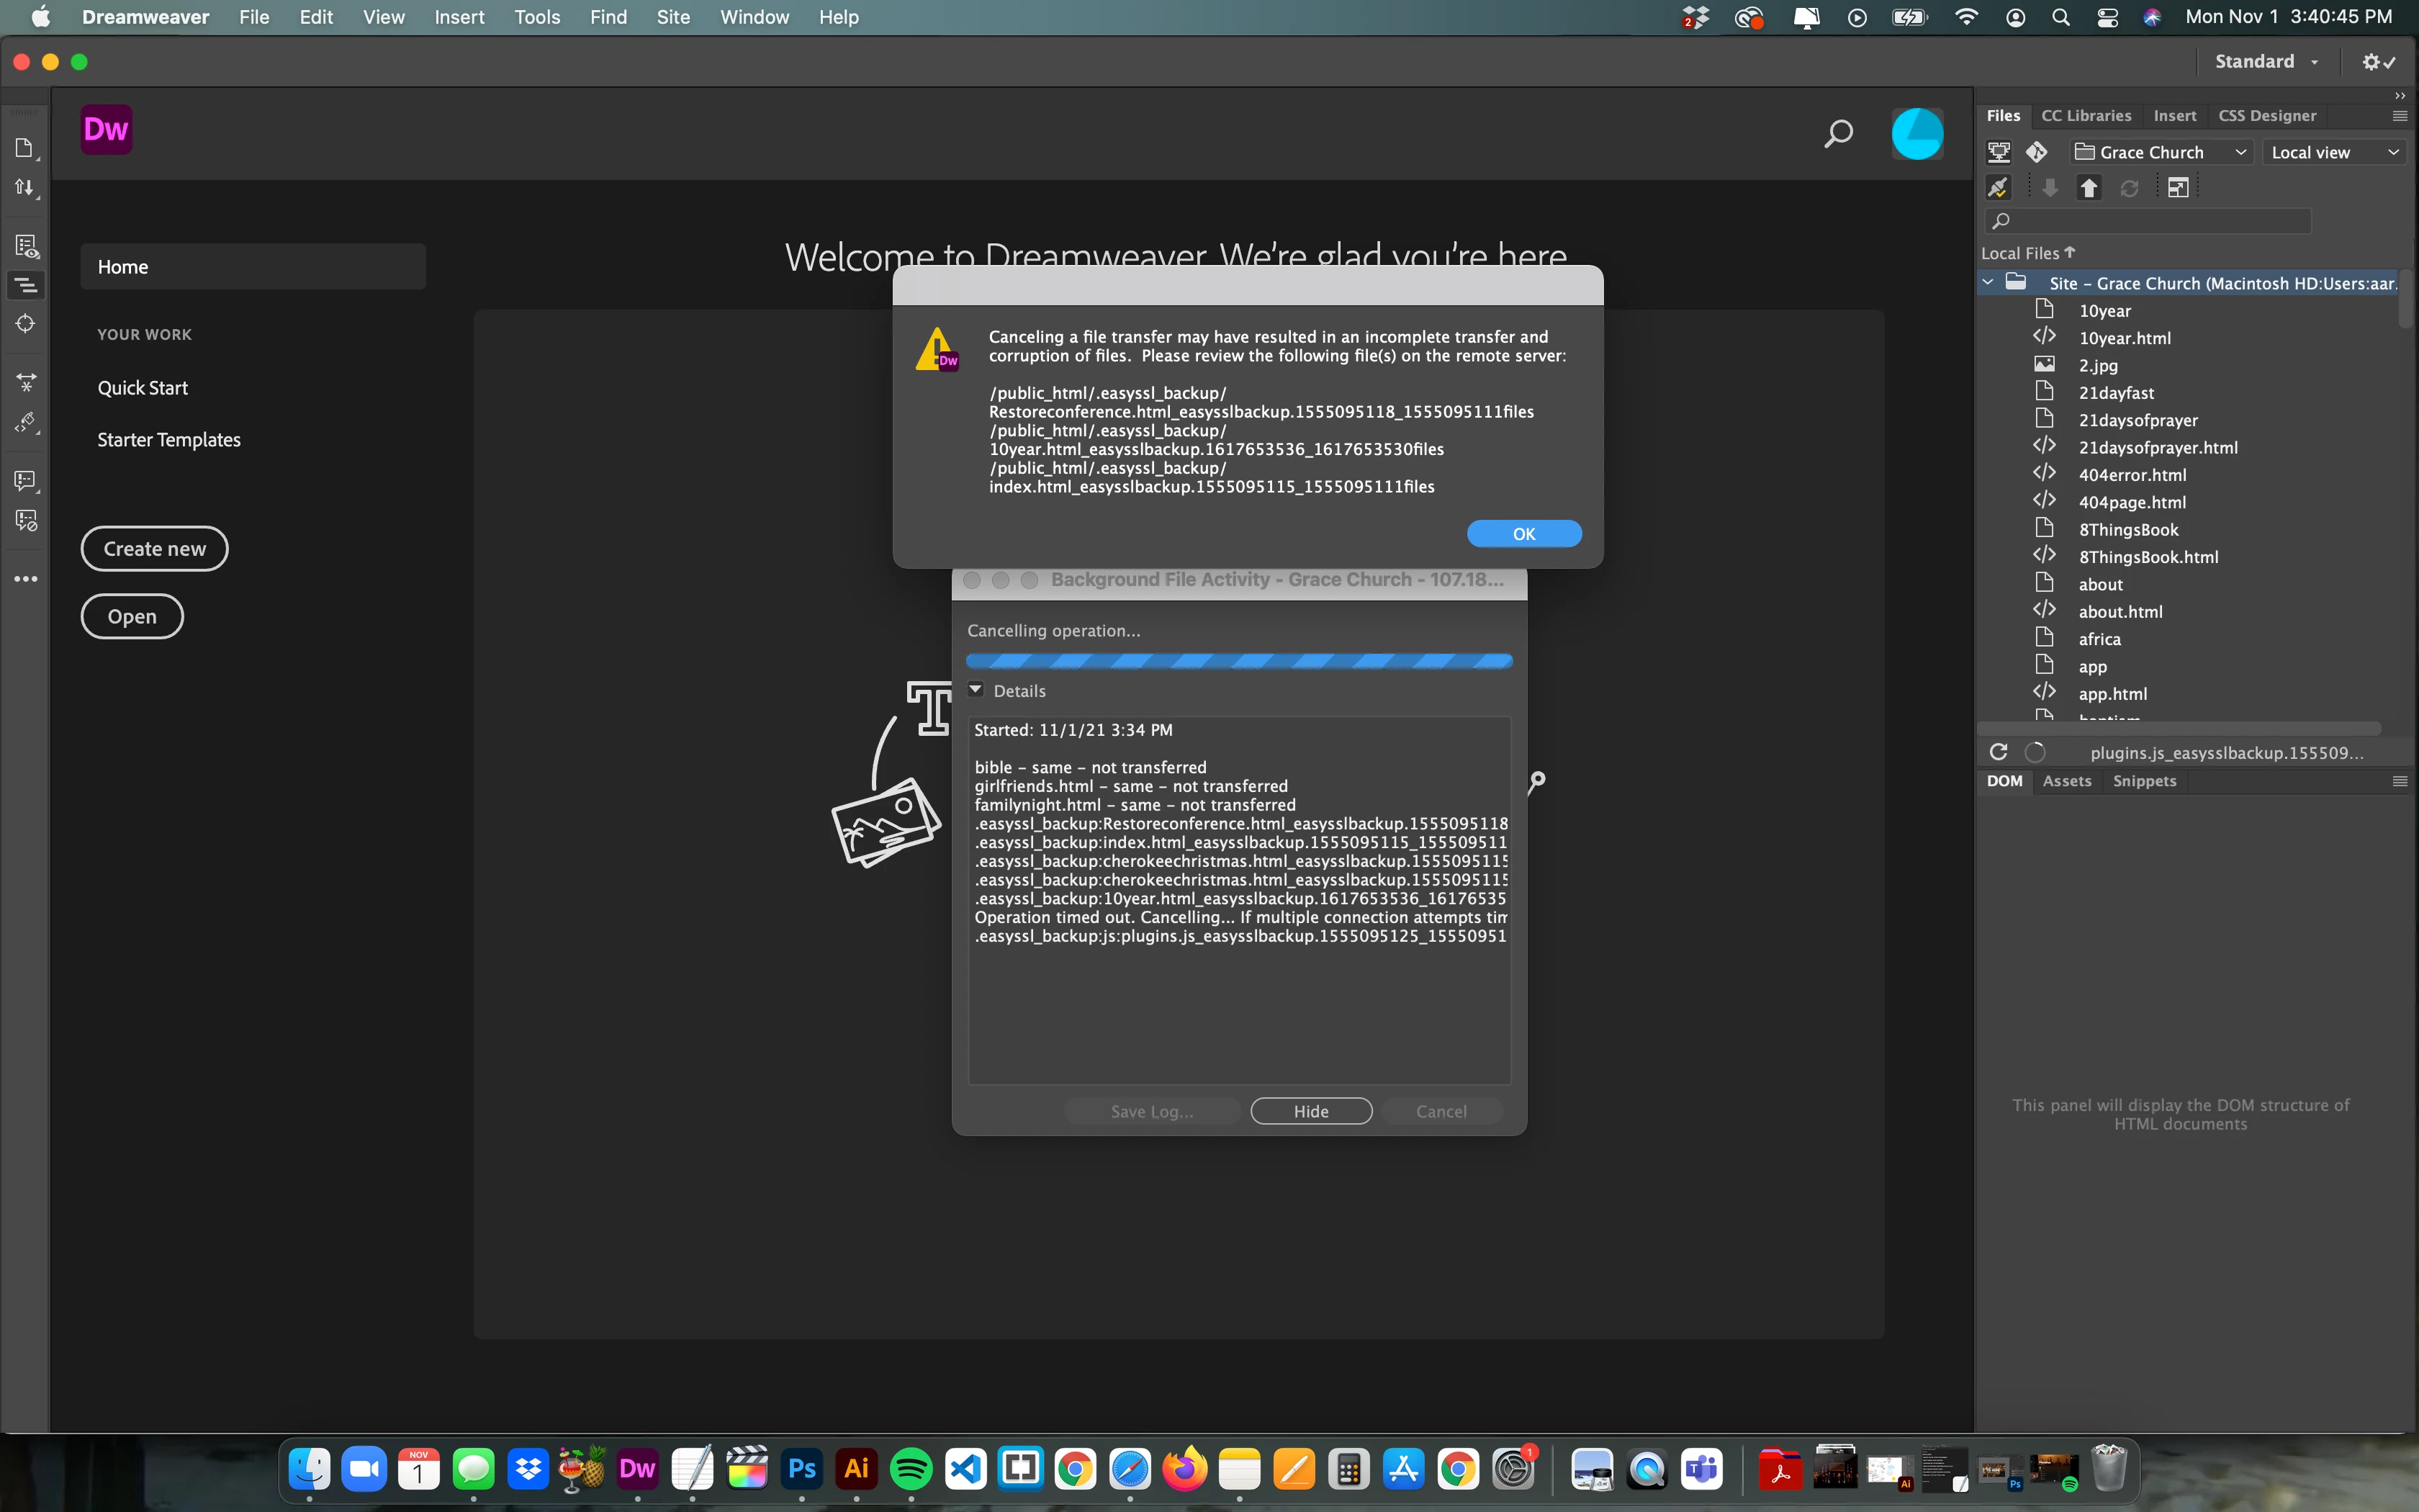This screenshot has width=2419, height=1512.
Task: Click the Put files up-arrow icon
Action: [2088, 188]
